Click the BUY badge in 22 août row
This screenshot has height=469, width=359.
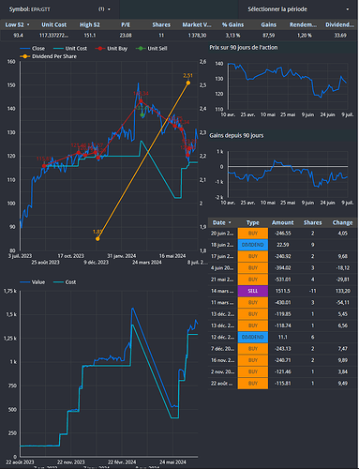(x=253, y=384)
